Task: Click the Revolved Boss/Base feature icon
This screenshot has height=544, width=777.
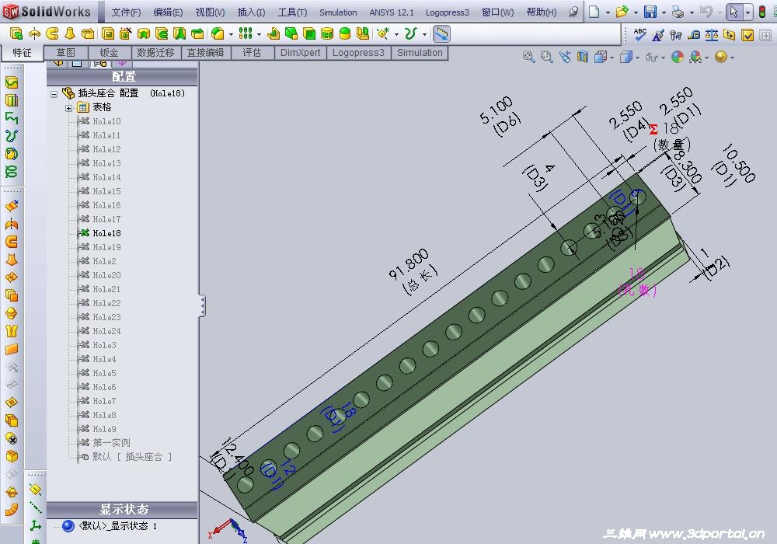Action: click(34, 33)
